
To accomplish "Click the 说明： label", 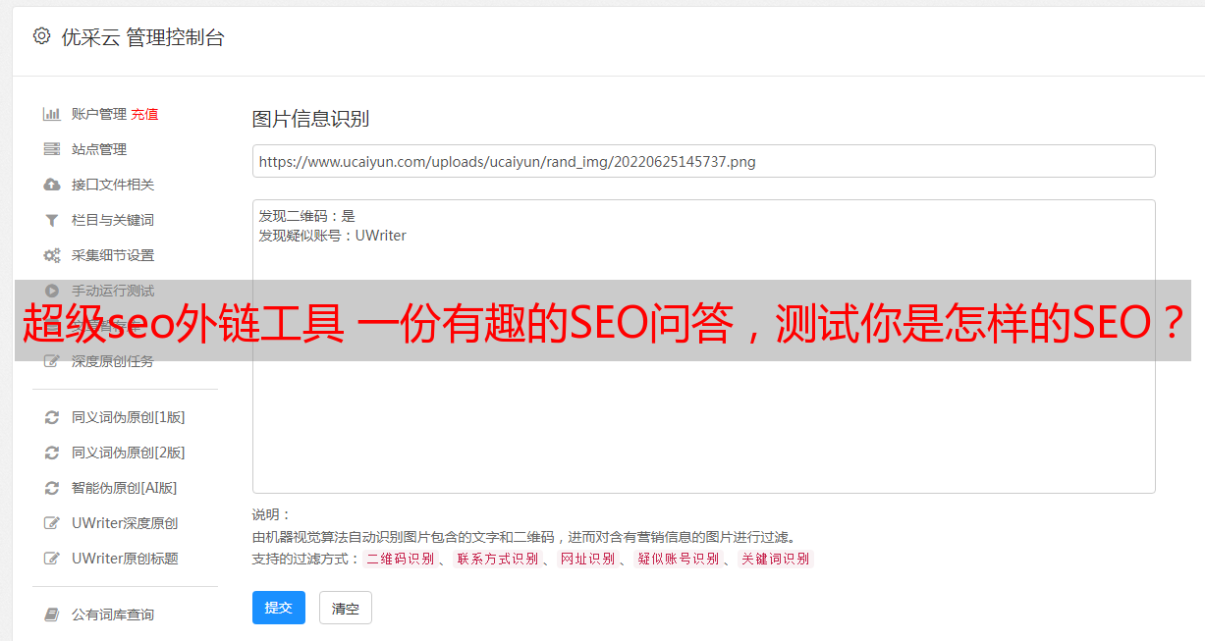I will 272,514.
